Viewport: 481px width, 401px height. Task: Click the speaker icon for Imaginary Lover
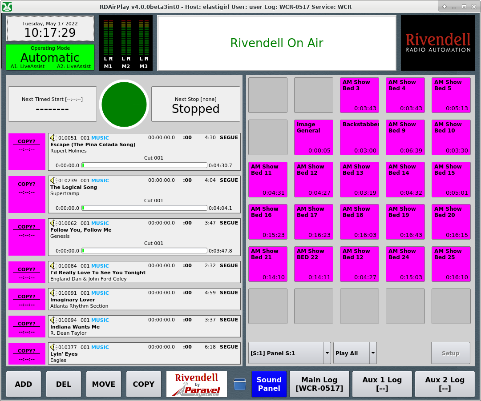pos(53,293)
